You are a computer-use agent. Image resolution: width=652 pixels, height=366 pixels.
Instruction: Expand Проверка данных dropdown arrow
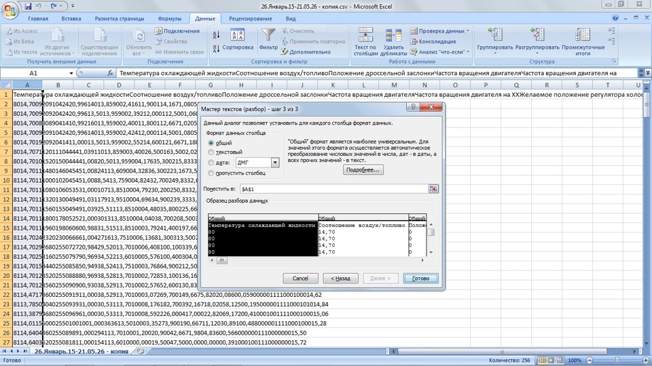[x=468, y=31]
